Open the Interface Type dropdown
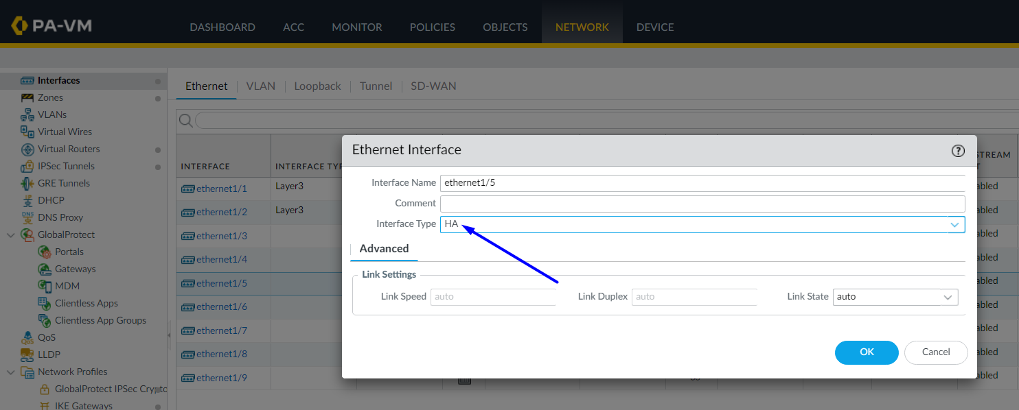The width and height of the screenshot is (1019, 410). click(954, 224)
